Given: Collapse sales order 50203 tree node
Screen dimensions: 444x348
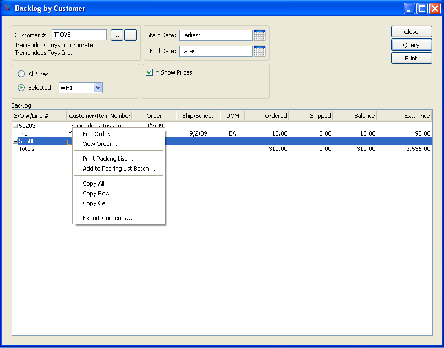Looking at the screenshot, I should 15,126.
